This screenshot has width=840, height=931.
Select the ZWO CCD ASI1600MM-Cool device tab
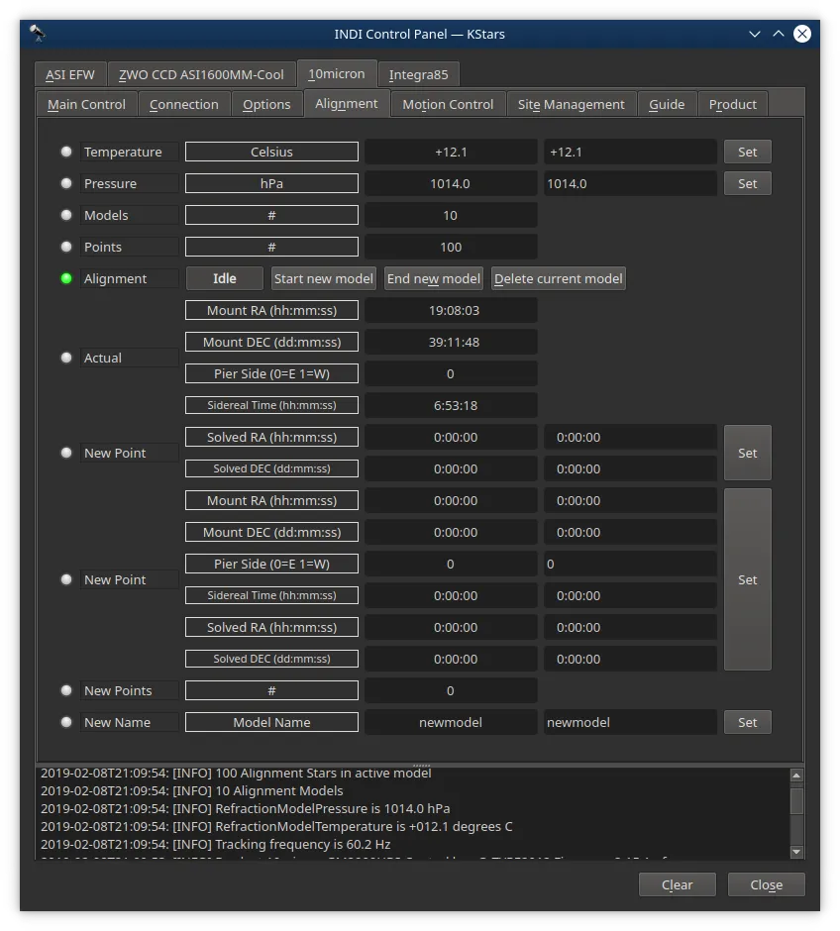tap(201, 75)
